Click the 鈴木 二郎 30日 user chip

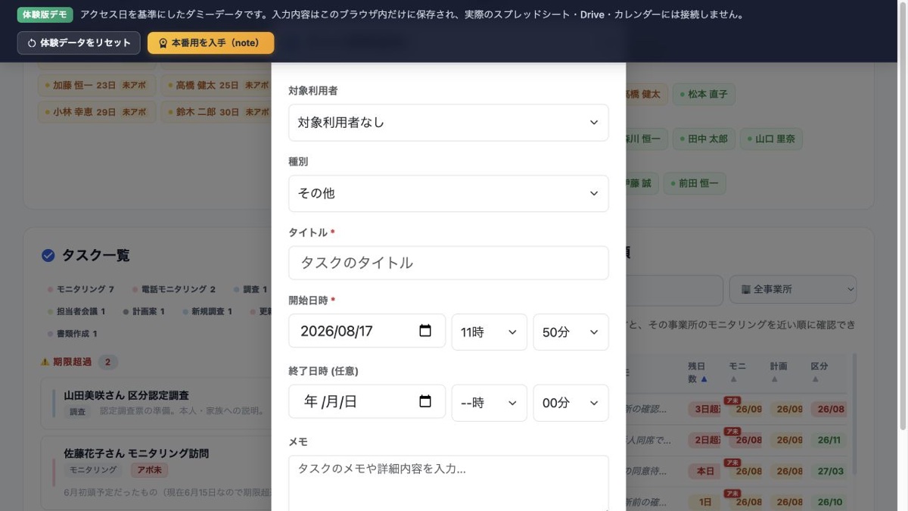point(216,112)
